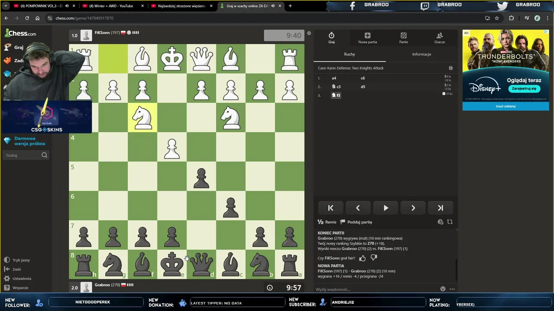Select move d5 in move list

point(363,87)
